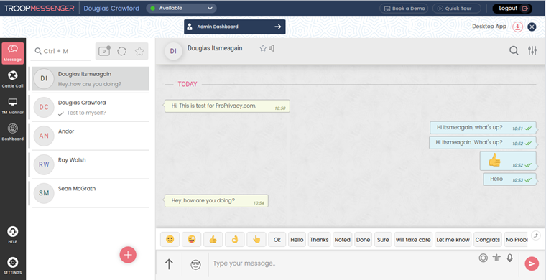Insert the winking tongue quick emoji
The width and height of the screenshot is (546, 280).
coord(192,240)
